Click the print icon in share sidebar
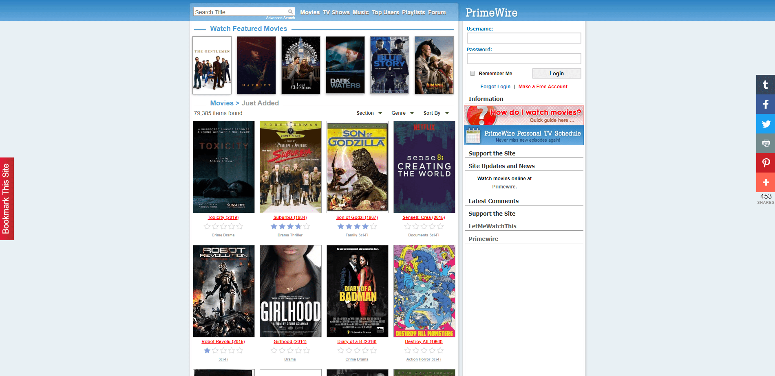The width and height of the screenshot is (775, 376). click(x=766, y=143)
